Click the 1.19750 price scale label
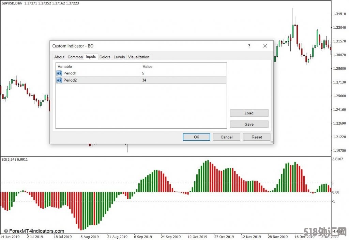Viewport: 349px width, 240px height. click(x=339, y=151)
